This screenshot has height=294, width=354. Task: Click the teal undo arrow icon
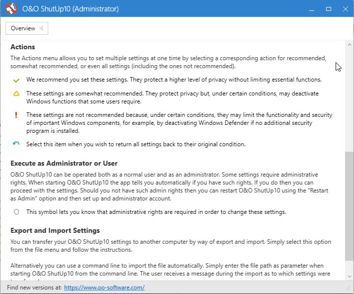click(x=16, y=144)
